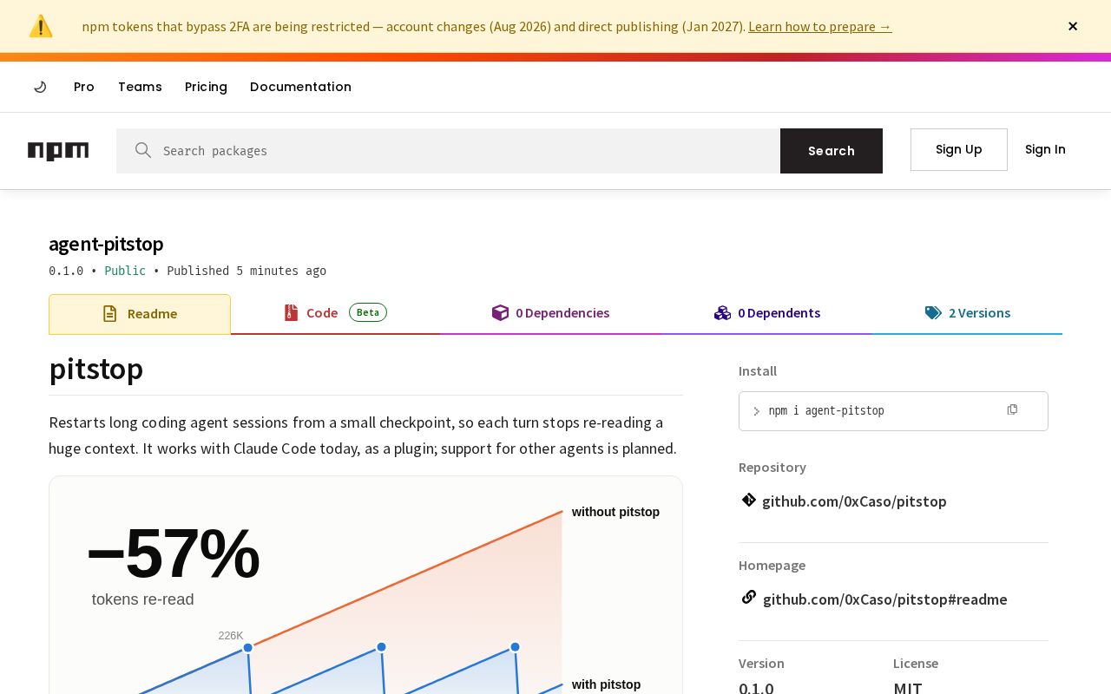Copy the npm install command

tap(1012, 409)
